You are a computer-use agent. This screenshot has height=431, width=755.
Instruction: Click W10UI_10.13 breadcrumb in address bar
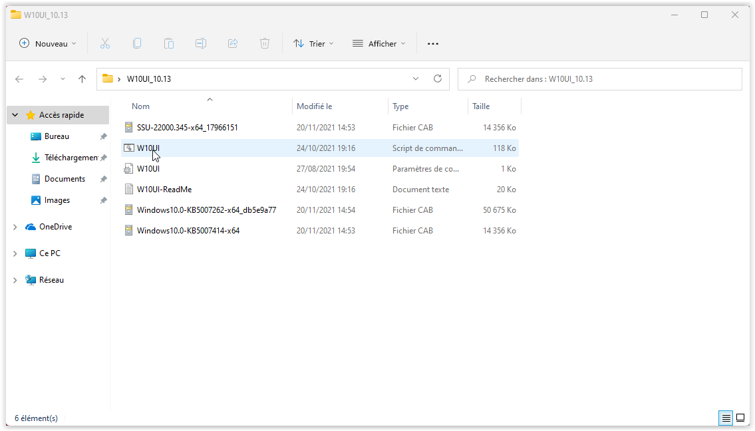click(x=149, y=79)
